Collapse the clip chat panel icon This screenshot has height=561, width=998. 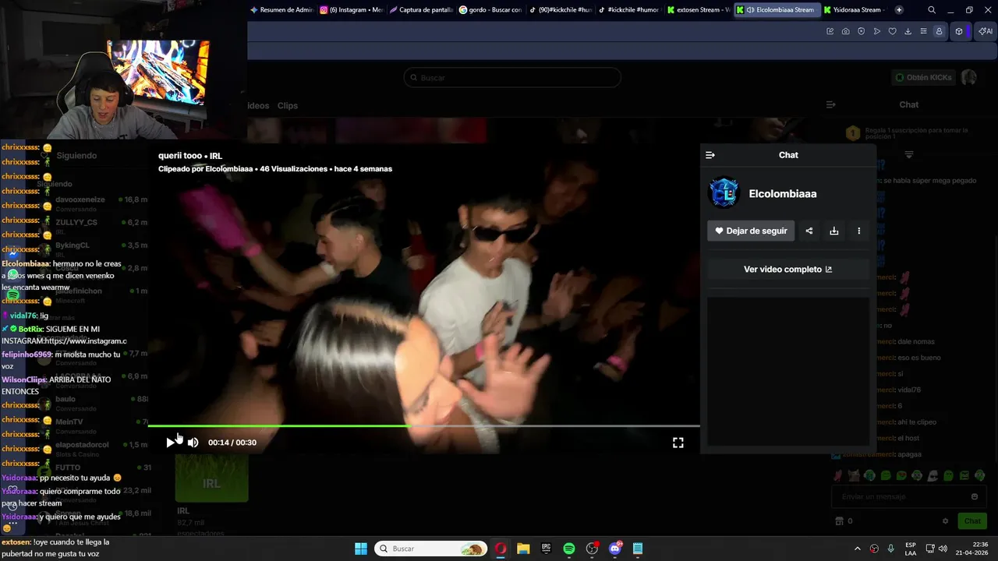coord(710,155)
